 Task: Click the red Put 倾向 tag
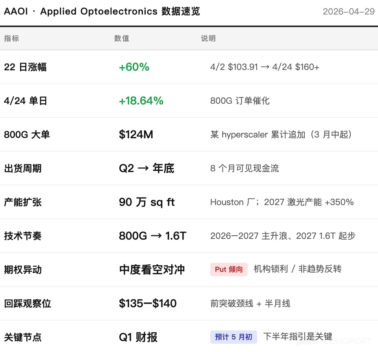point(229,269)
